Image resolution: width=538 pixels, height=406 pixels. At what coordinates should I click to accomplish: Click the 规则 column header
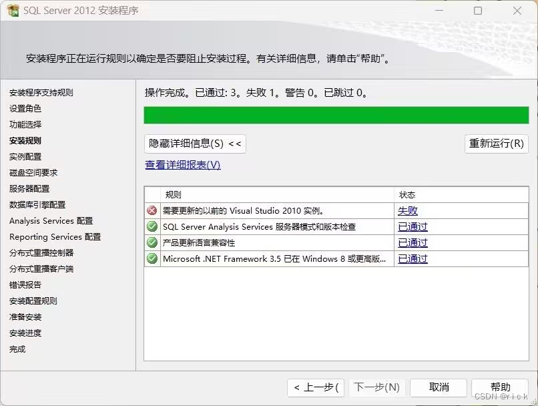click(x=174, y=194)
